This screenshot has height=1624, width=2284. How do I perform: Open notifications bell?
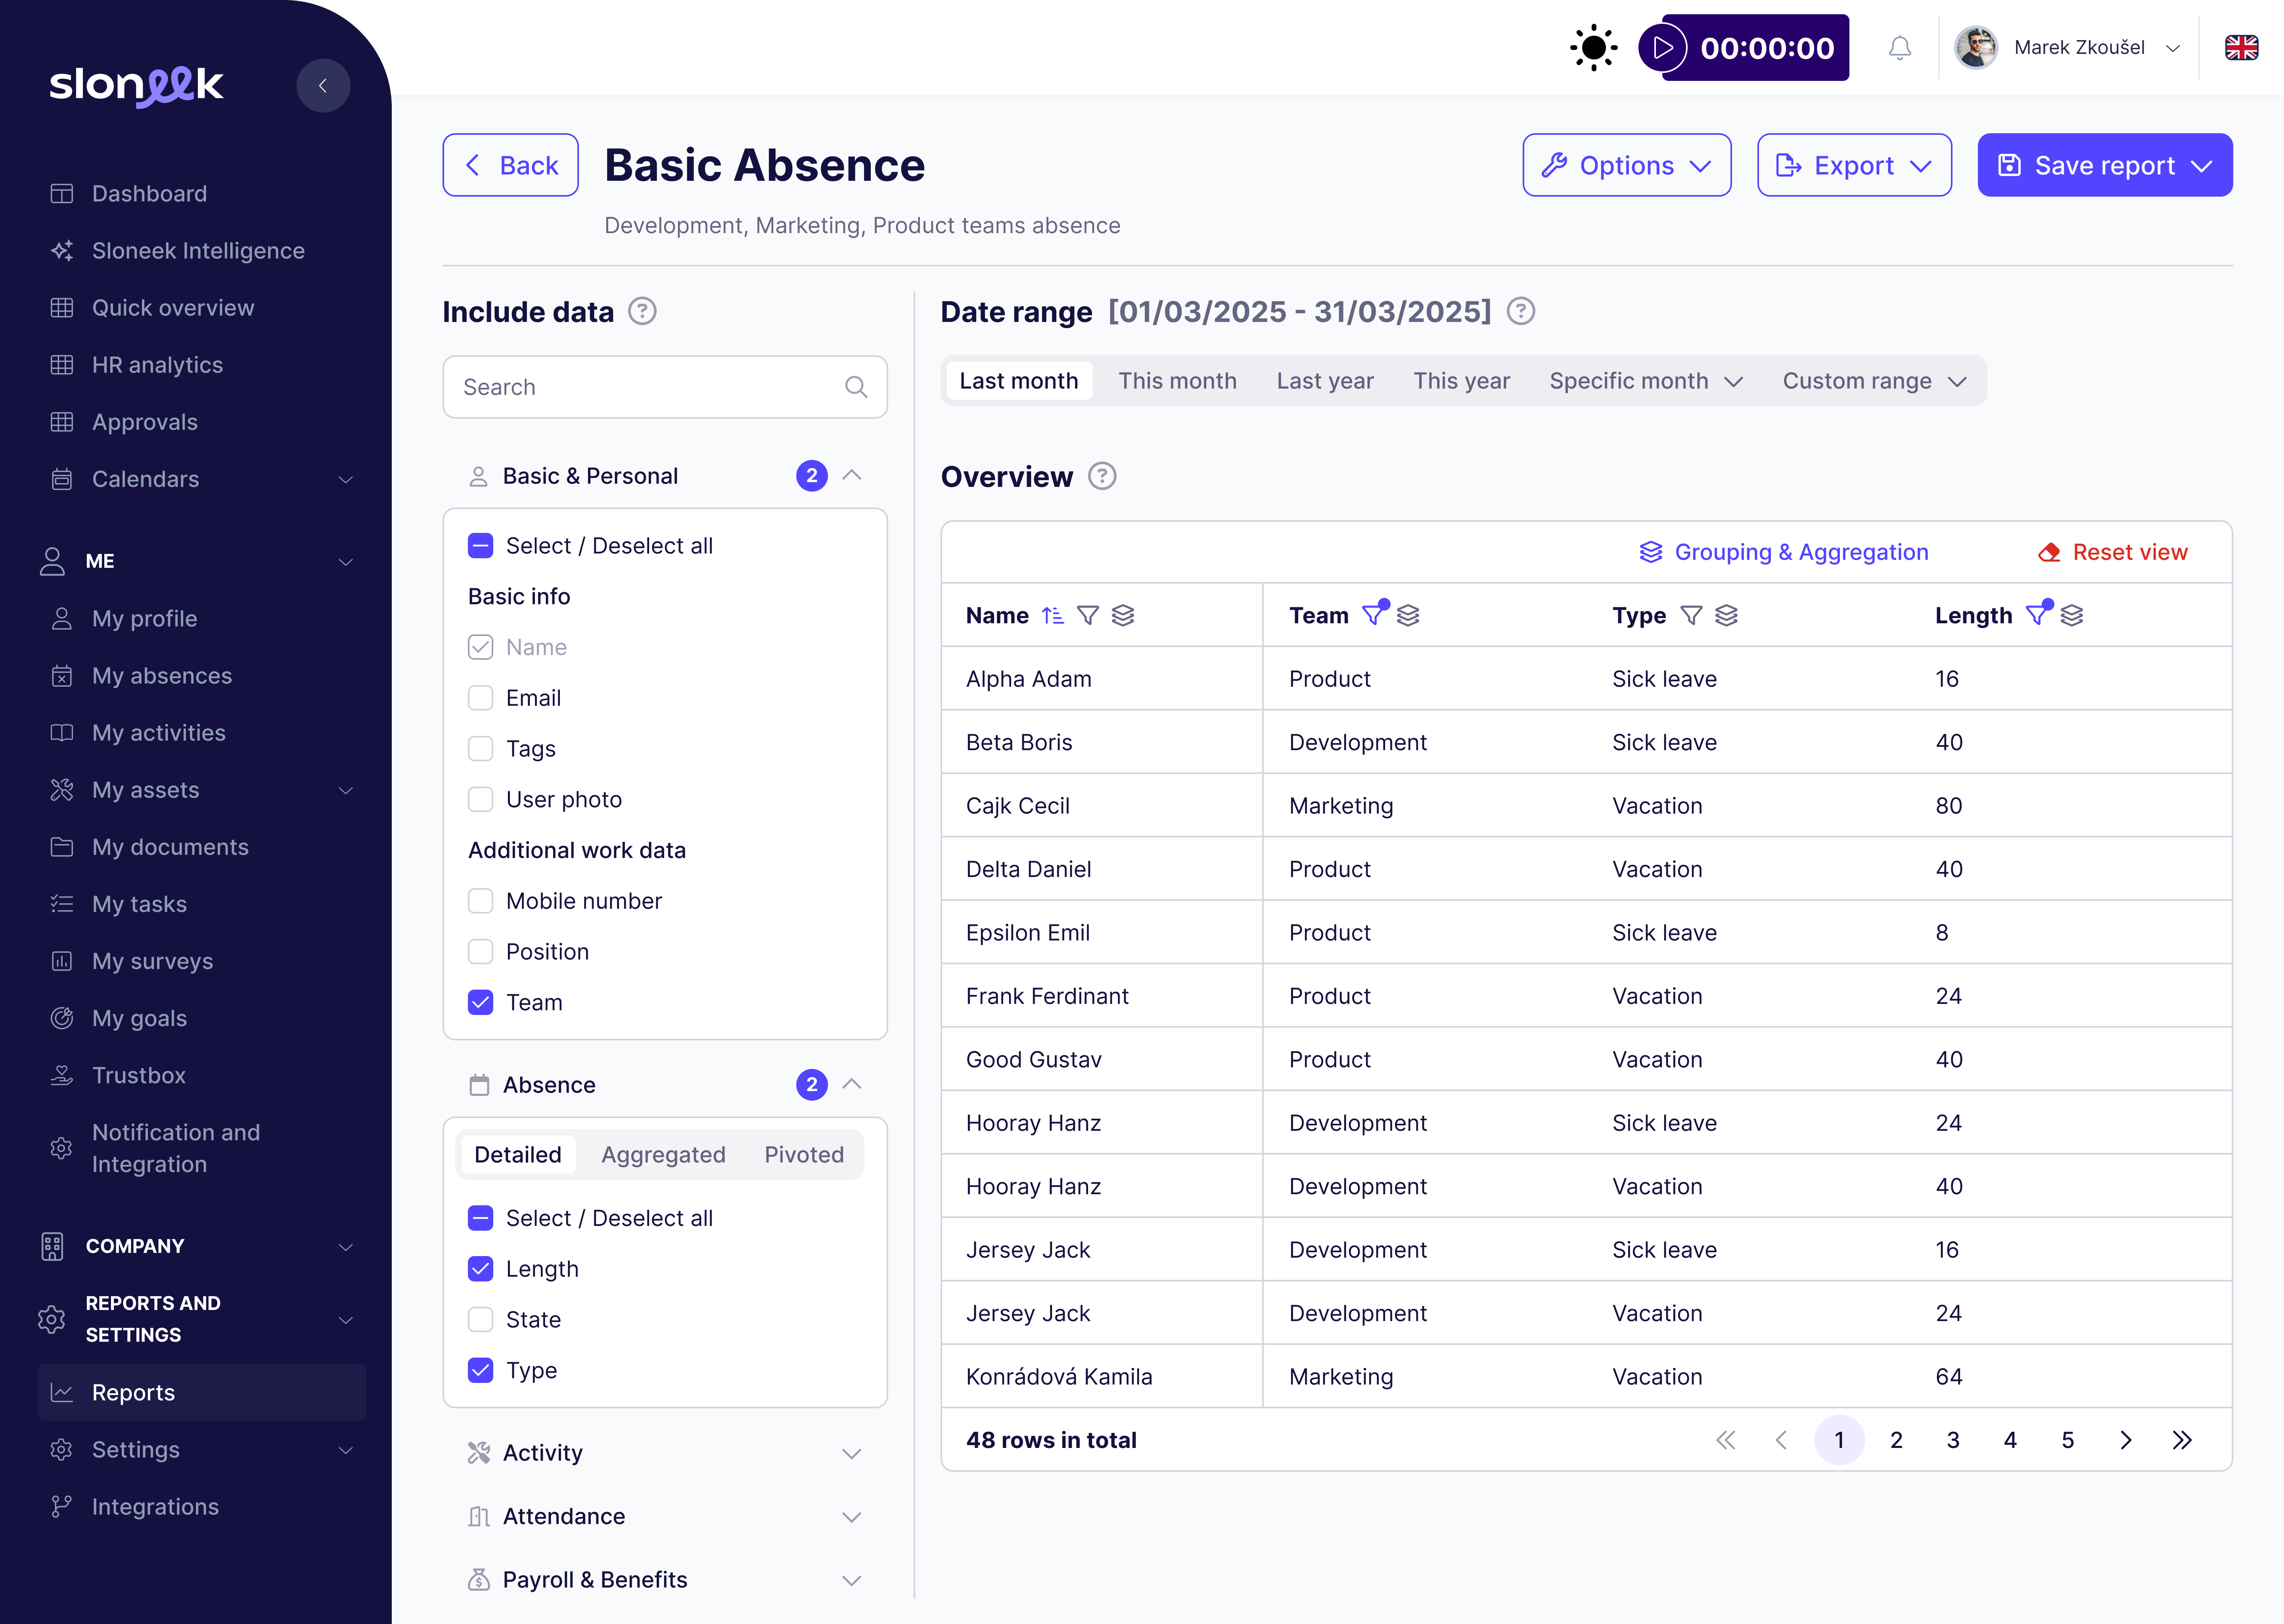point(1900,48)
